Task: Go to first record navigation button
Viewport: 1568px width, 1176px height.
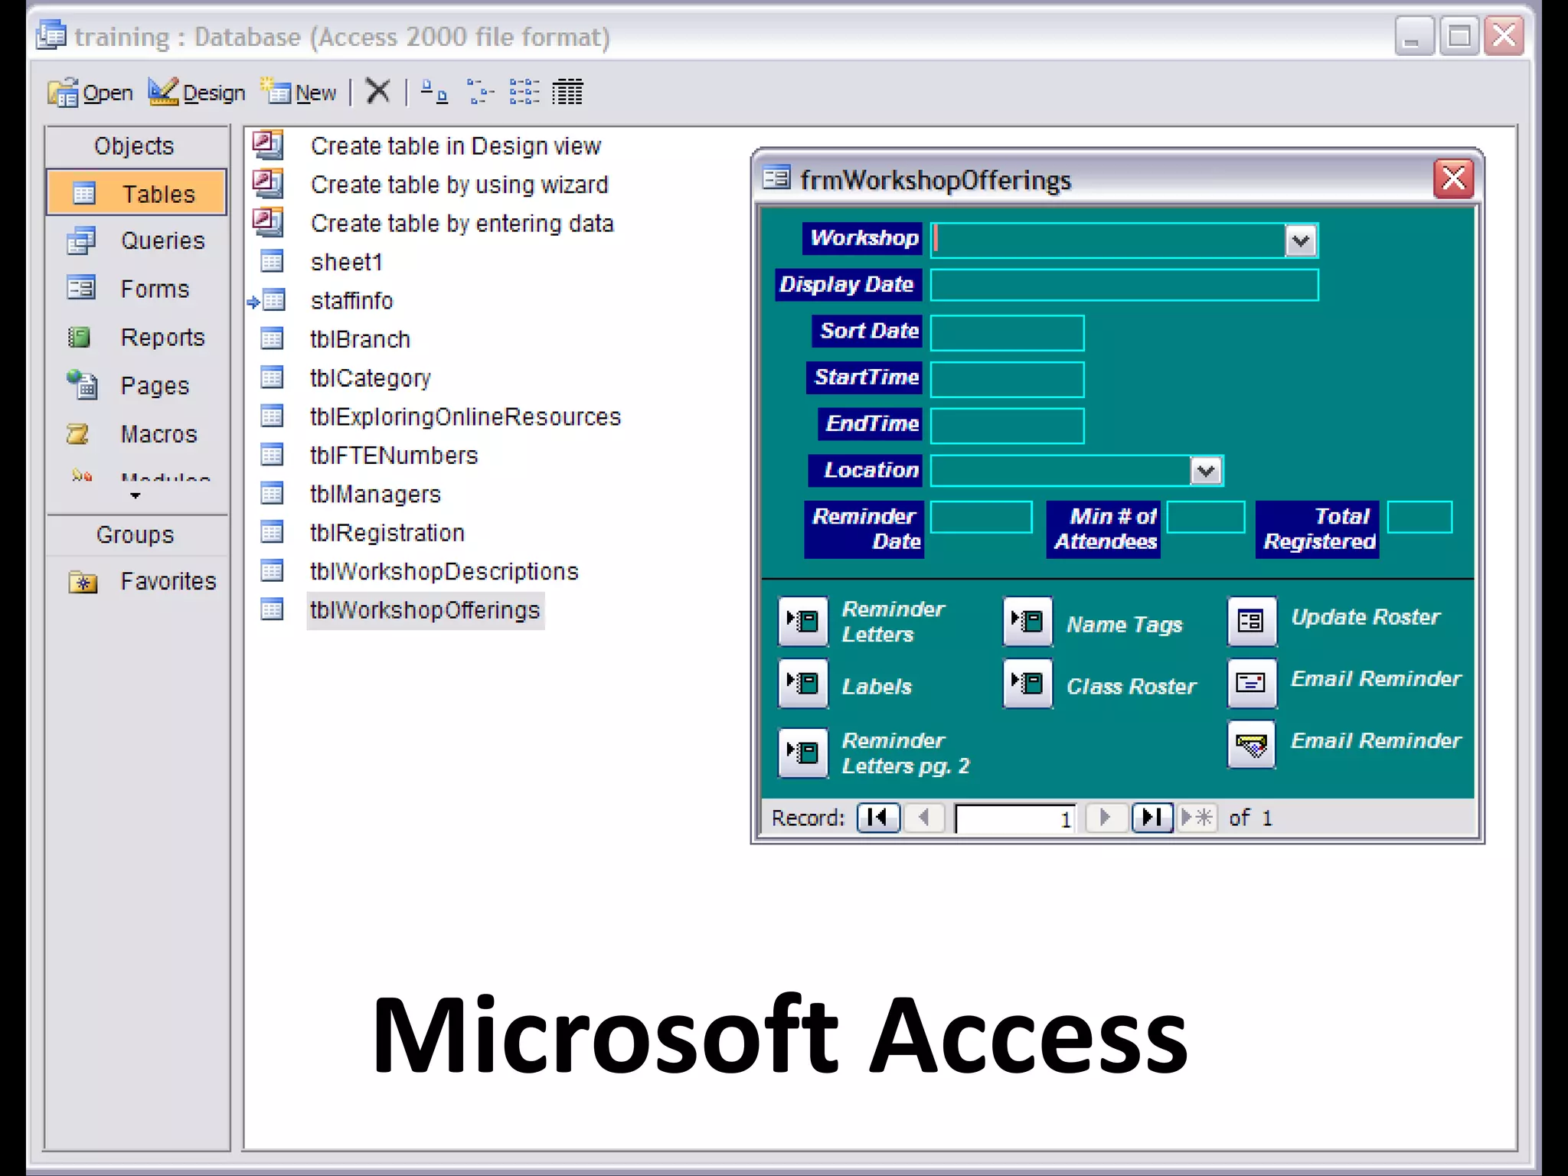Action: tap(877, 818)
